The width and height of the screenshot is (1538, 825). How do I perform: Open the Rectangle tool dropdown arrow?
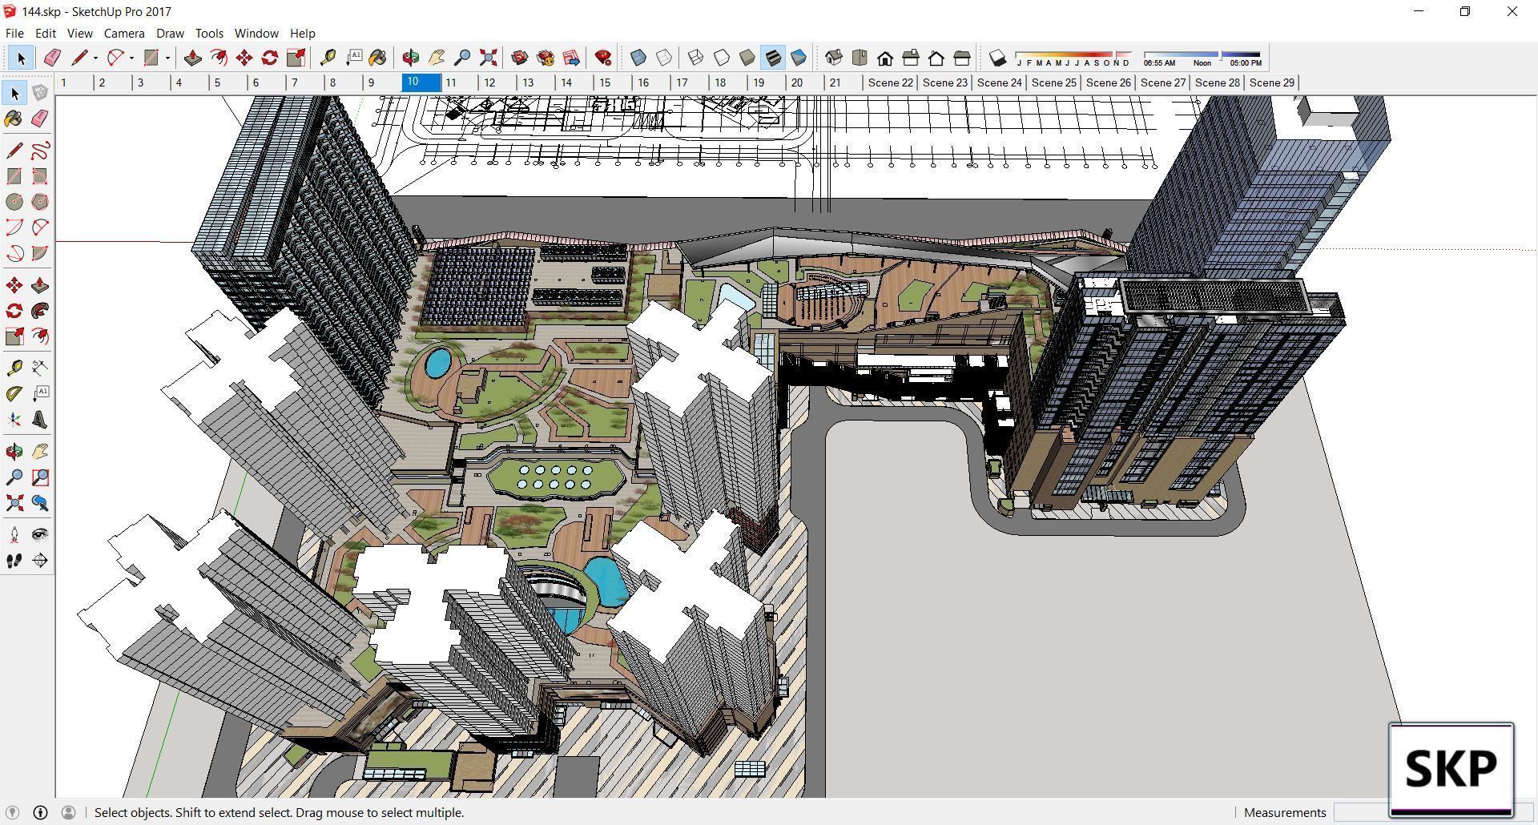pyautogui.click(x=167, y=57)
